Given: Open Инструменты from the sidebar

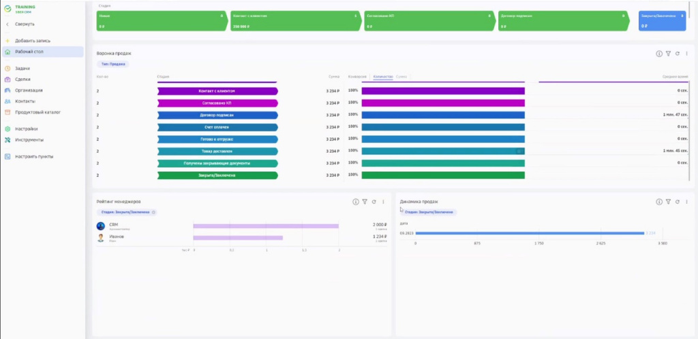Looking at the screenshot, I should pyautogui.click(x=29, y=140).
